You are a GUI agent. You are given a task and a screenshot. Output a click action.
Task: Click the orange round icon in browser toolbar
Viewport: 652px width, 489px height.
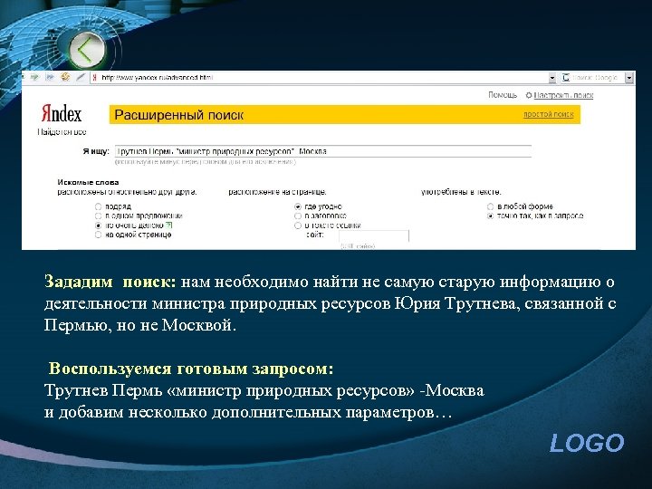65,77
